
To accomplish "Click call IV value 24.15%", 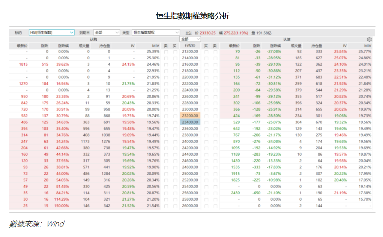I will (129, 64).
